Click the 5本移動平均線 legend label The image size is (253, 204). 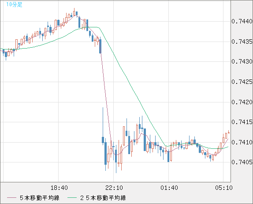[40, 198]
